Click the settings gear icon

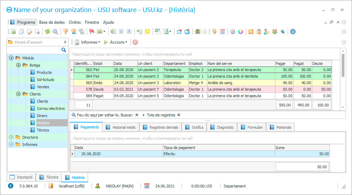[x=233, y=32]
